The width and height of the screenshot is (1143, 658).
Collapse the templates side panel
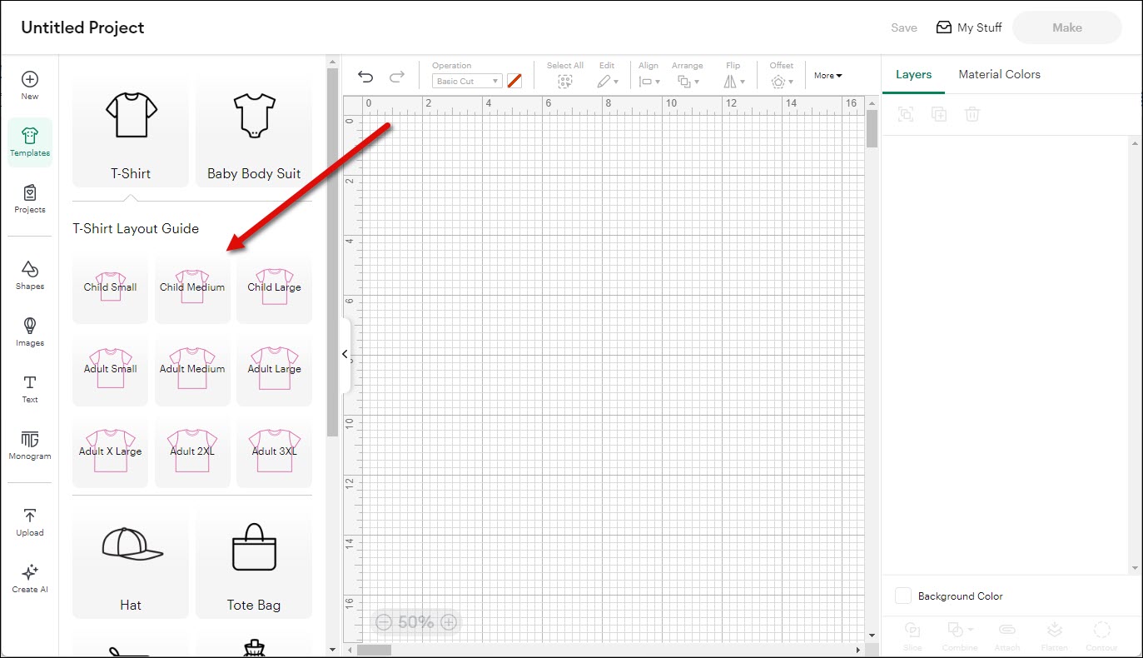(x=345, y=355)
